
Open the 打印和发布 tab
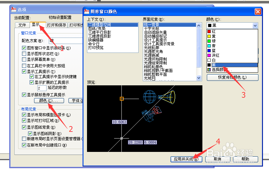[76, 25]
